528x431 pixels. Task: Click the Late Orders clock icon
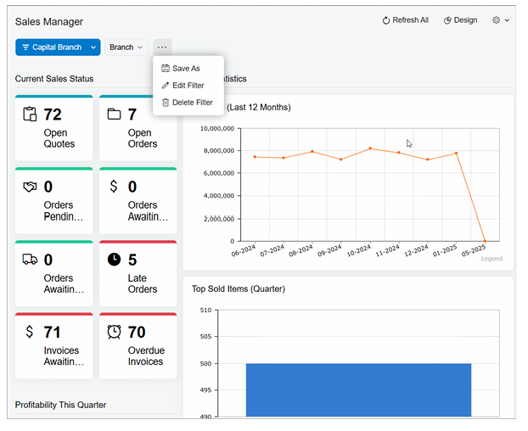coord(115,260)
